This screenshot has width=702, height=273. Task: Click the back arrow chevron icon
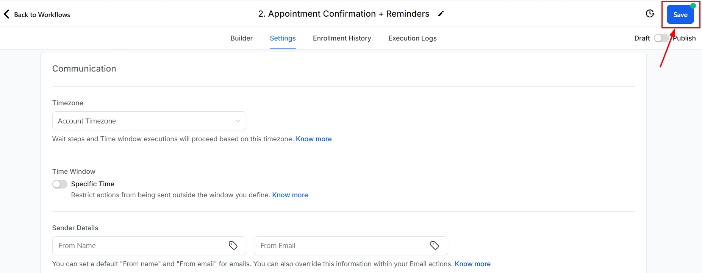(x=6, y=14)
